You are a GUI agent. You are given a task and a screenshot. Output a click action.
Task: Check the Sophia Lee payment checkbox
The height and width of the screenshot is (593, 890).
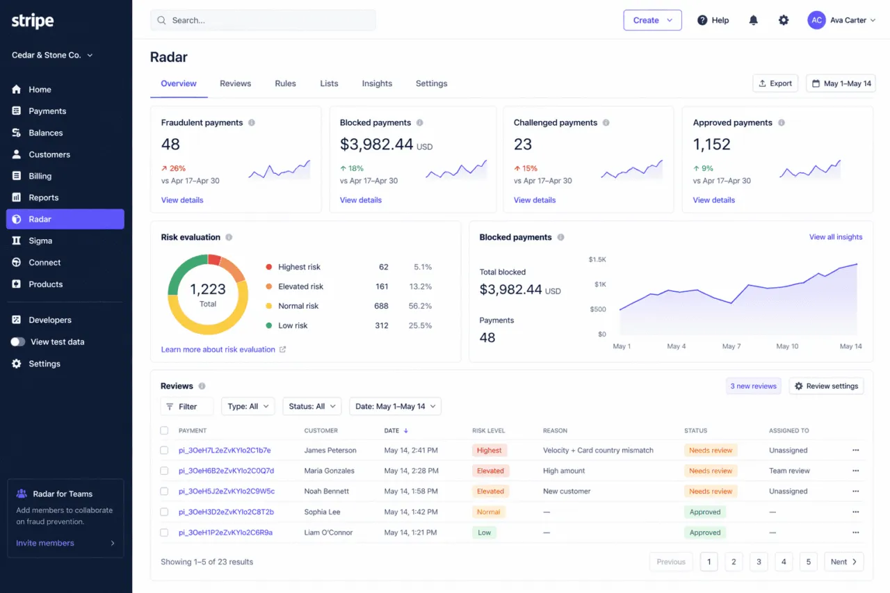164,512
